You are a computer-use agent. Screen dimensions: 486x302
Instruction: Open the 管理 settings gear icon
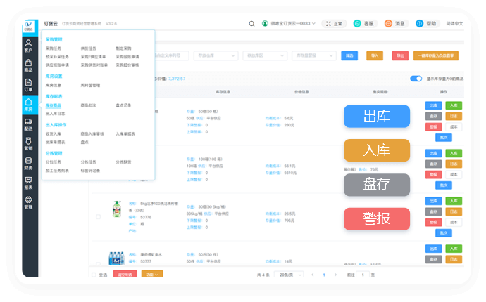(x=28, y=203)
